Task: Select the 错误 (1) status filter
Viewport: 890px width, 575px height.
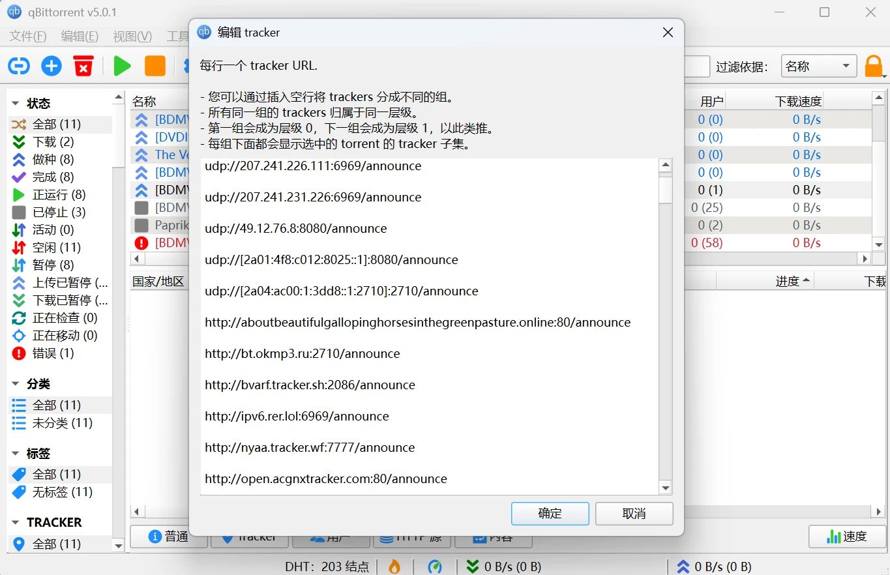Action: pyautogui.click(x=53, y=353)
